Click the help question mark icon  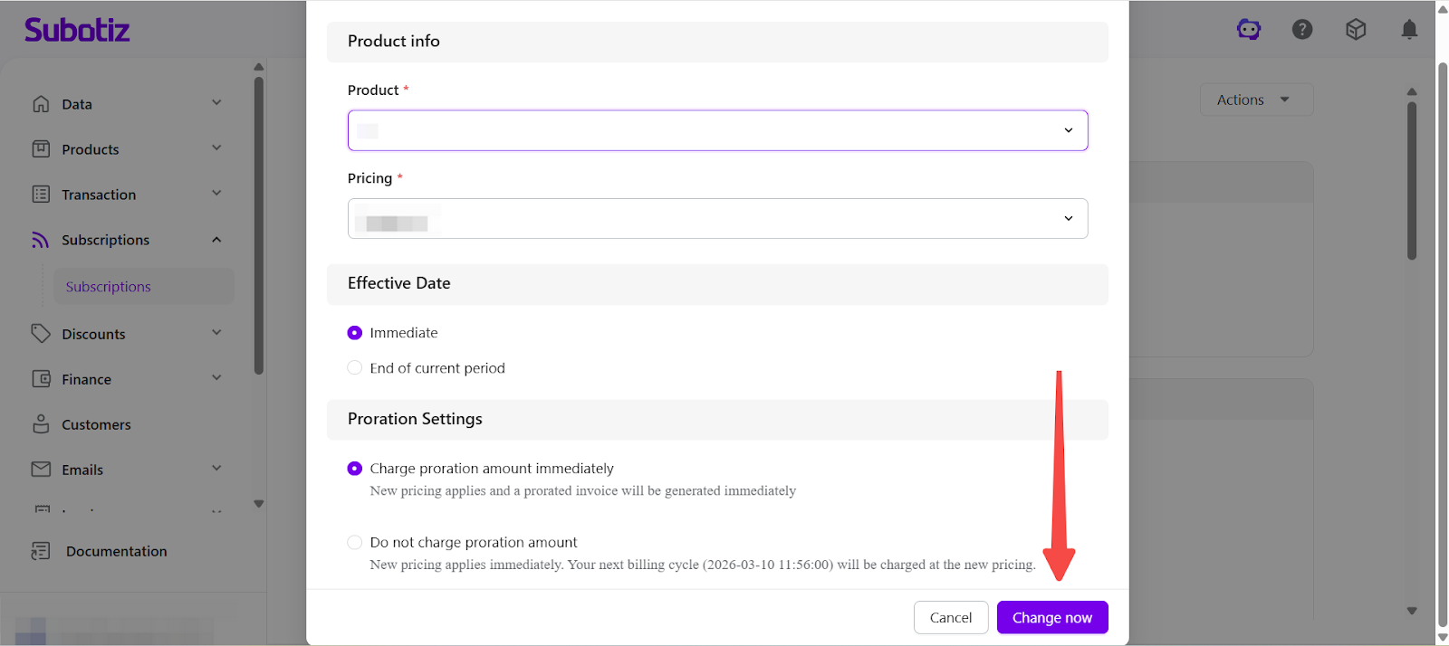[1302, 30]
